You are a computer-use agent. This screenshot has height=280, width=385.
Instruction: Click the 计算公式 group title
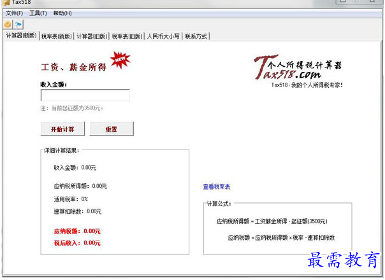click(x=219, y=204)
